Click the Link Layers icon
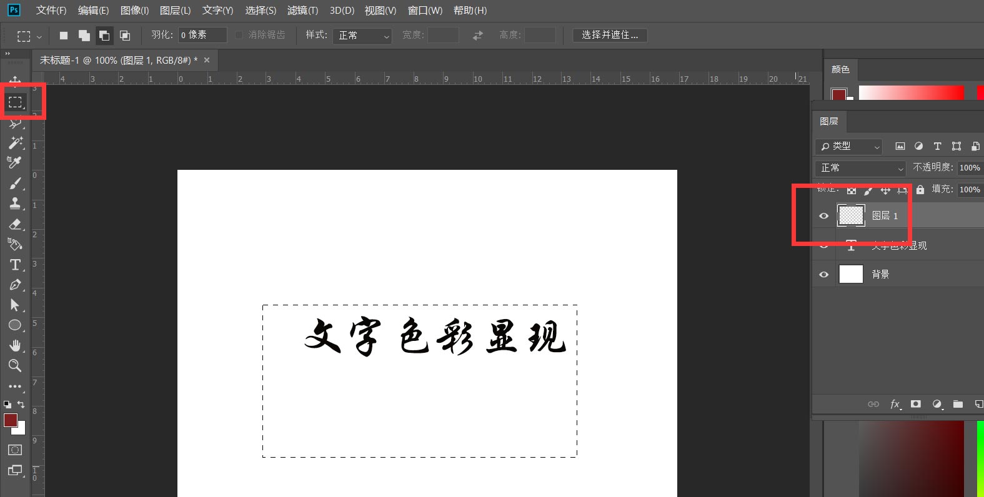Image resolution: width=984 pixels, height=497 pixels. click(873, 404)
